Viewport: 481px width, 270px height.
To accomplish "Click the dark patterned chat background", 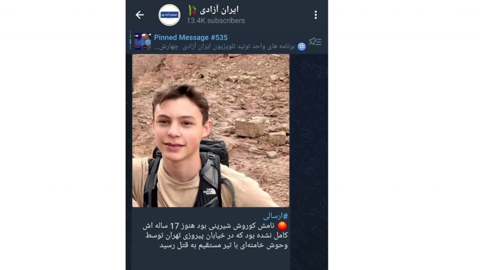I will [x=308, y=153].
